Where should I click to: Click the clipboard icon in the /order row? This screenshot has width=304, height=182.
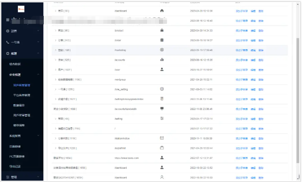click(x=162, y=40)
